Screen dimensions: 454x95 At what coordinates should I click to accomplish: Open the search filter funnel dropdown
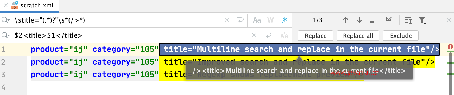click(422, 20)
